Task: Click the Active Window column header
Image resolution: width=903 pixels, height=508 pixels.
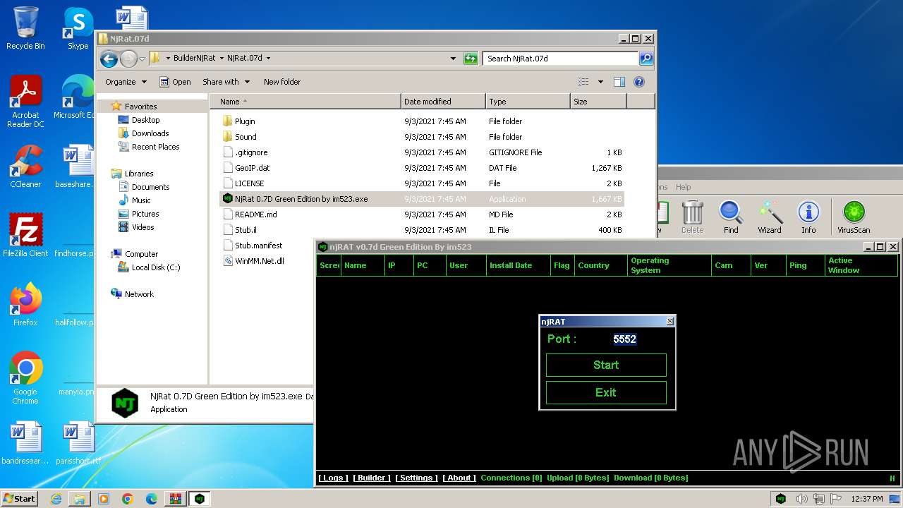Action: (861, 265)
